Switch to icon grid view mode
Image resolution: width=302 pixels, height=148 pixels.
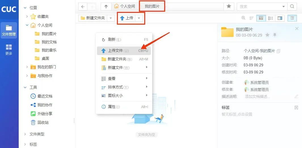[261, 18]
